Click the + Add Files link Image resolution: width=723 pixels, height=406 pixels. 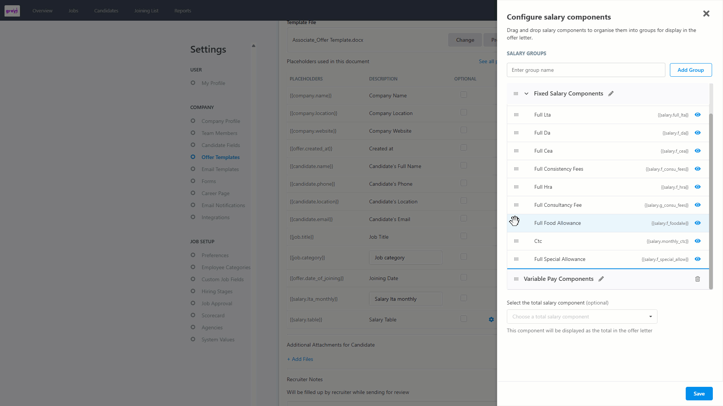click(300, 359)
